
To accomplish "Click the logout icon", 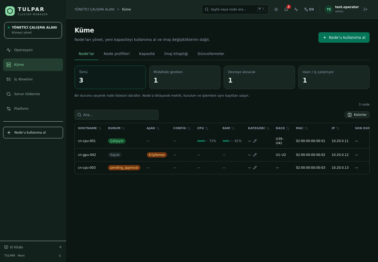I will pyautogui.click(x=365, y=9).
